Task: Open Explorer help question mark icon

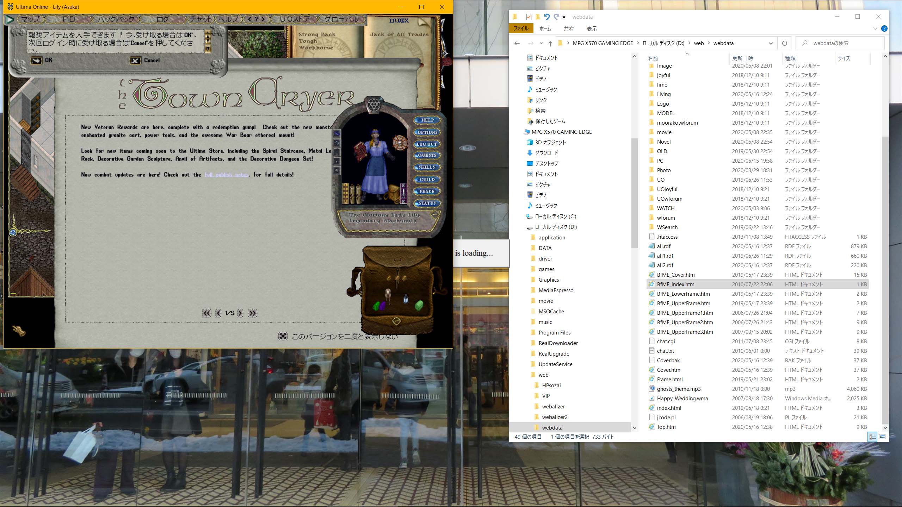Action: click(x=884, y=29)
